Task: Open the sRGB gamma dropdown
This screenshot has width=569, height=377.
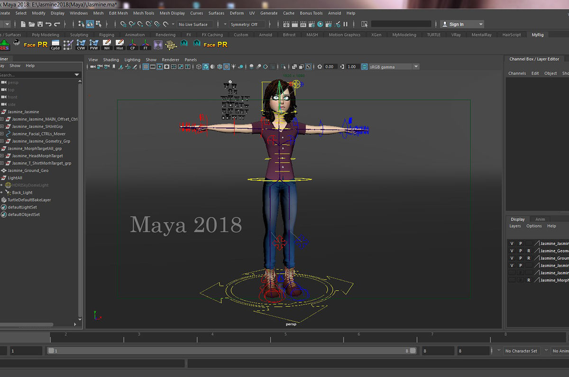Action: [x=394, y=67]
